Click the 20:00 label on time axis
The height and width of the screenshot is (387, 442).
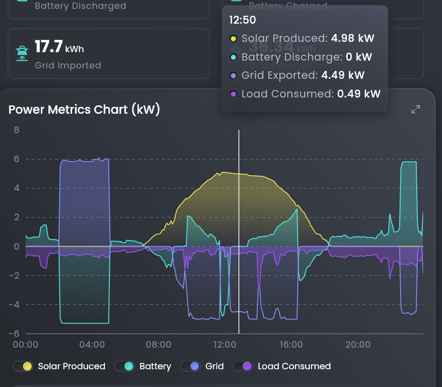click(x=358, y=345)
